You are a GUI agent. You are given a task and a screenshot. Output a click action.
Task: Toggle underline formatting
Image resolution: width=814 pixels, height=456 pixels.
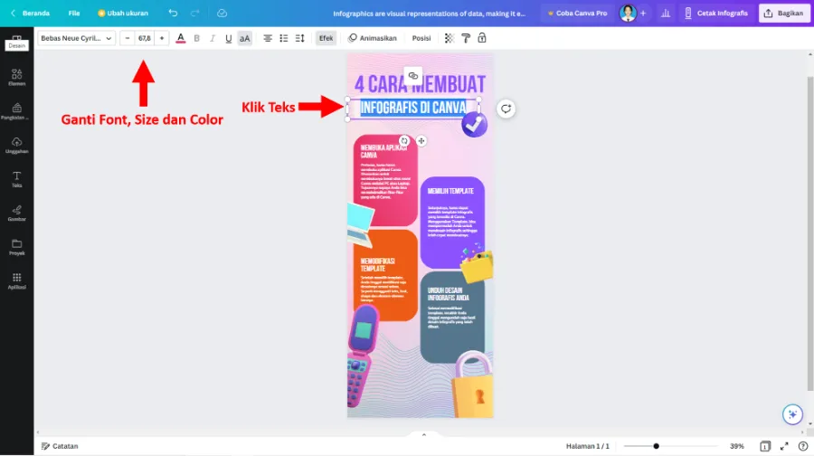[x=229, y=38]
